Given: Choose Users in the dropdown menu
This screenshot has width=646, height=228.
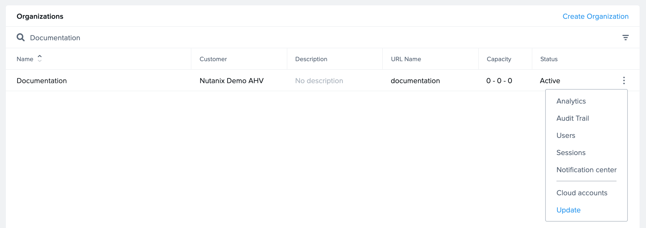Looking at the screenshot, I should click(566, 135).
